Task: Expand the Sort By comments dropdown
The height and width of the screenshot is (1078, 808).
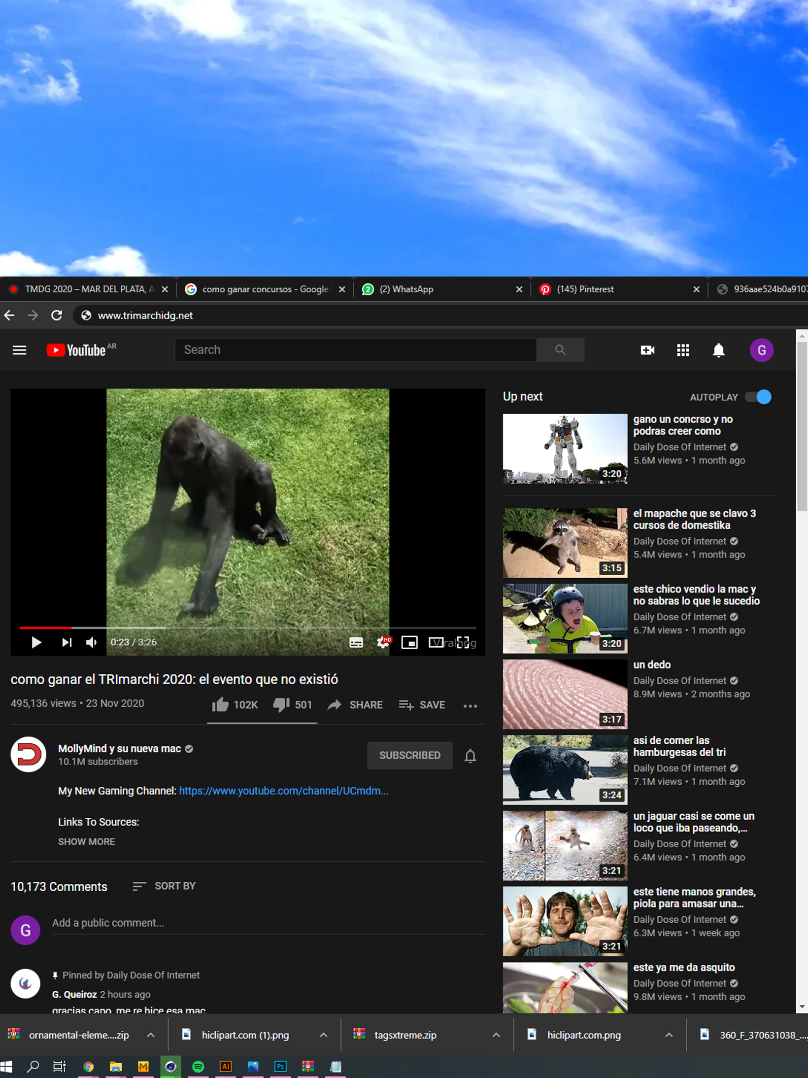Action: pyautogui.click(x=164, y=886)
